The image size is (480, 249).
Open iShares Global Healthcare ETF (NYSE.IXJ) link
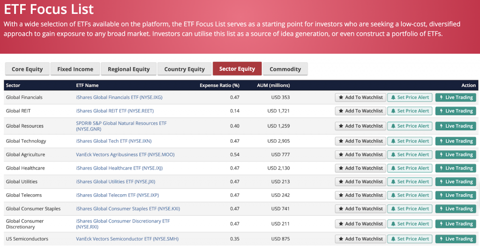[x=120, y=168]
